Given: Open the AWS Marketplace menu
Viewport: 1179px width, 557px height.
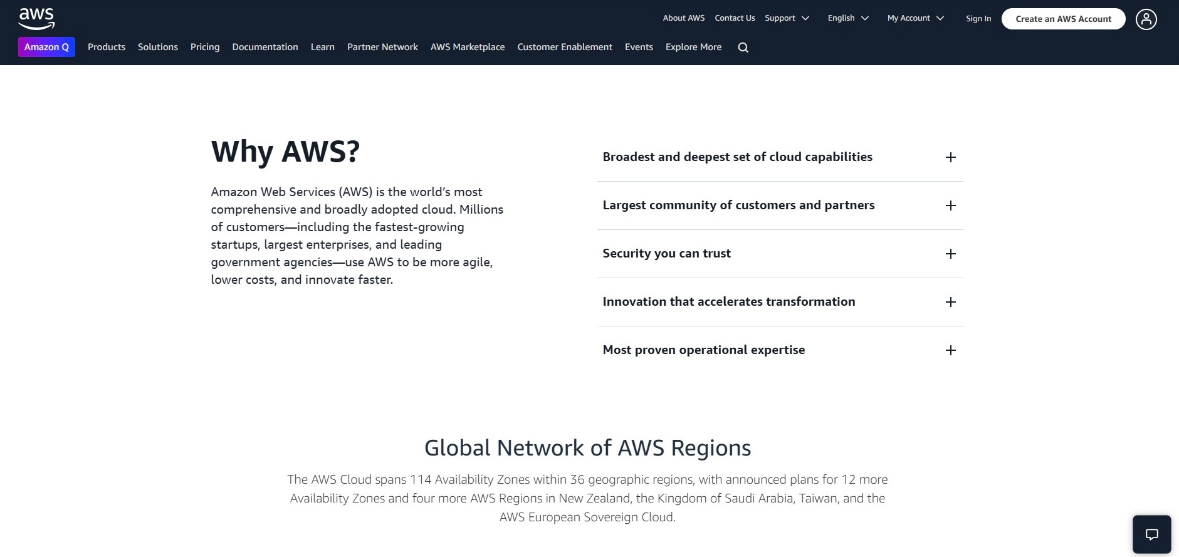Looking at the screenshot, I should pos(468,47).
